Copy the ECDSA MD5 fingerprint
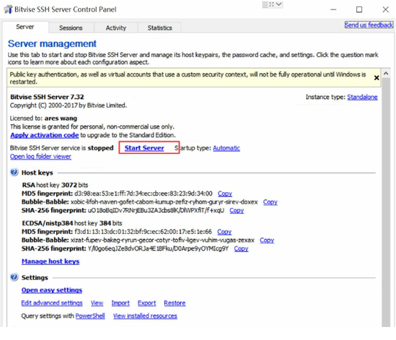 (x=224, y=232)
